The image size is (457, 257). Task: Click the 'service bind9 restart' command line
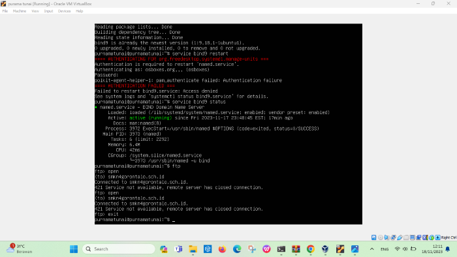(161, 53)
